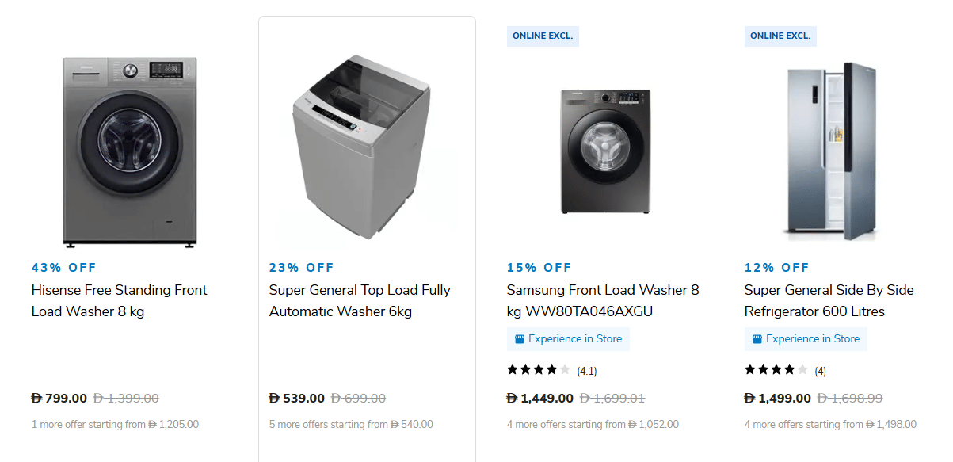Click the Online Excl. badge on Samsung washer
Screen dimensions: 953x462
(x=543, y=36)
